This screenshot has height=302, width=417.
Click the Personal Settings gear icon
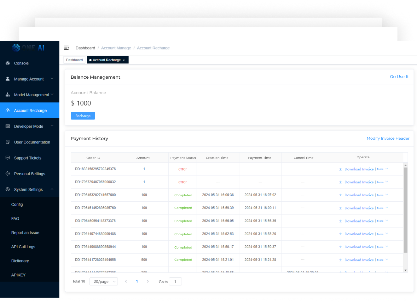pos(8,174)
